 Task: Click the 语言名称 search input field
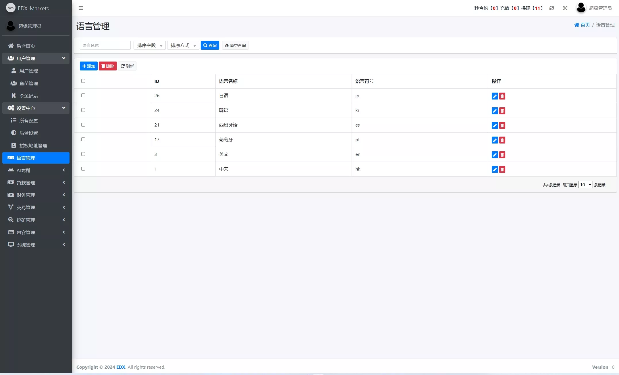coord(105,45)
